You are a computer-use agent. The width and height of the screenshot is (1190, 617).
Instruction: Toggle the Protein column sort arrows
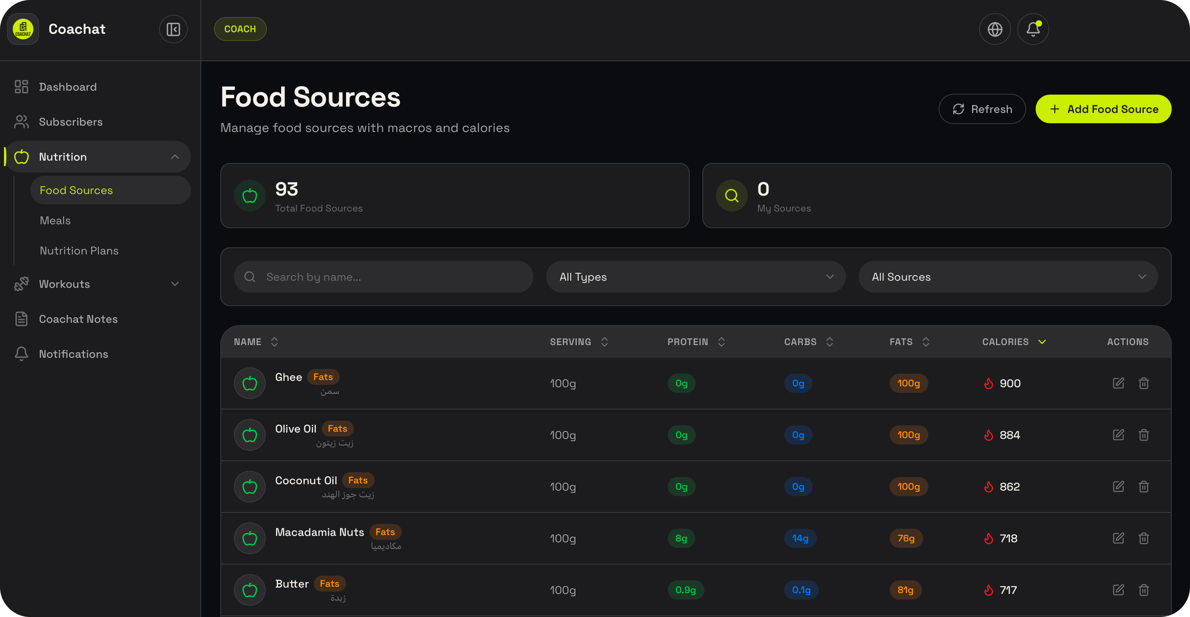click(721, 342)
